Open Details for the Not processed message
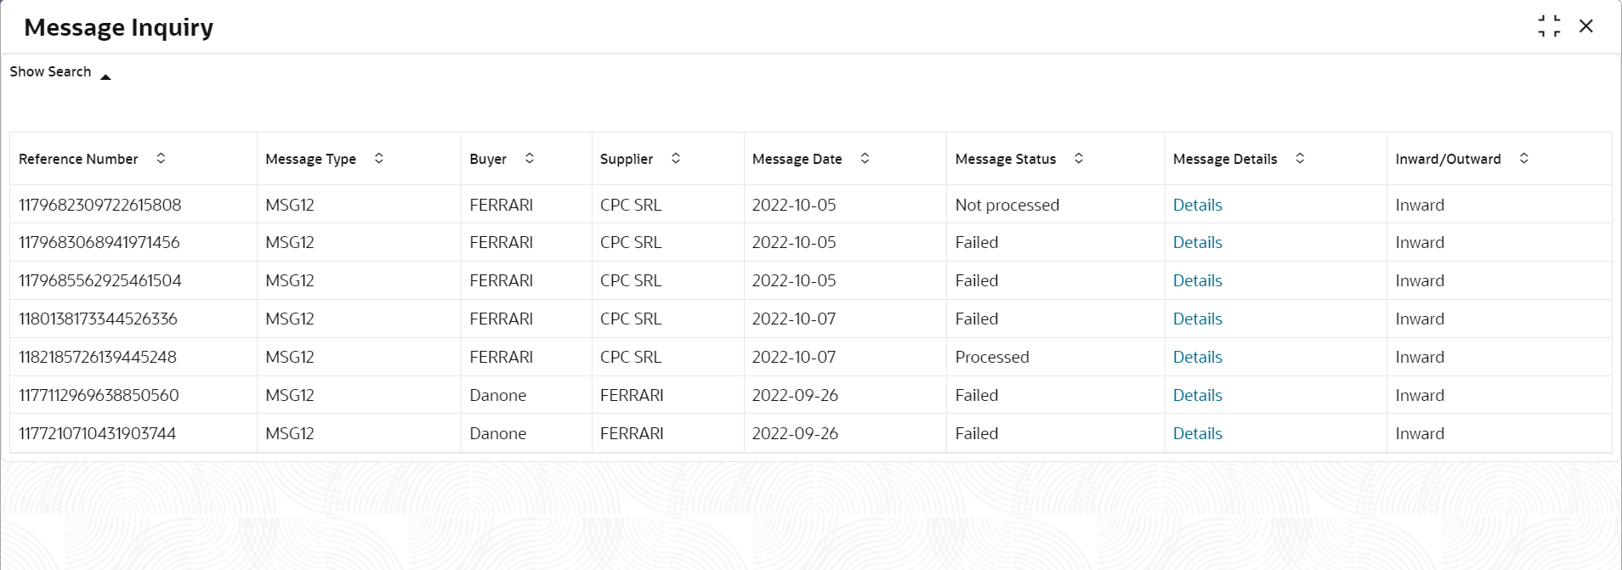 [x=1197, y=205]
